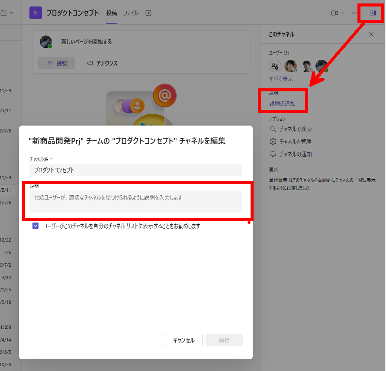Click the add members icon under ユーザー
The width and height of the screenshot is (386, 371).
pos(275,66)
